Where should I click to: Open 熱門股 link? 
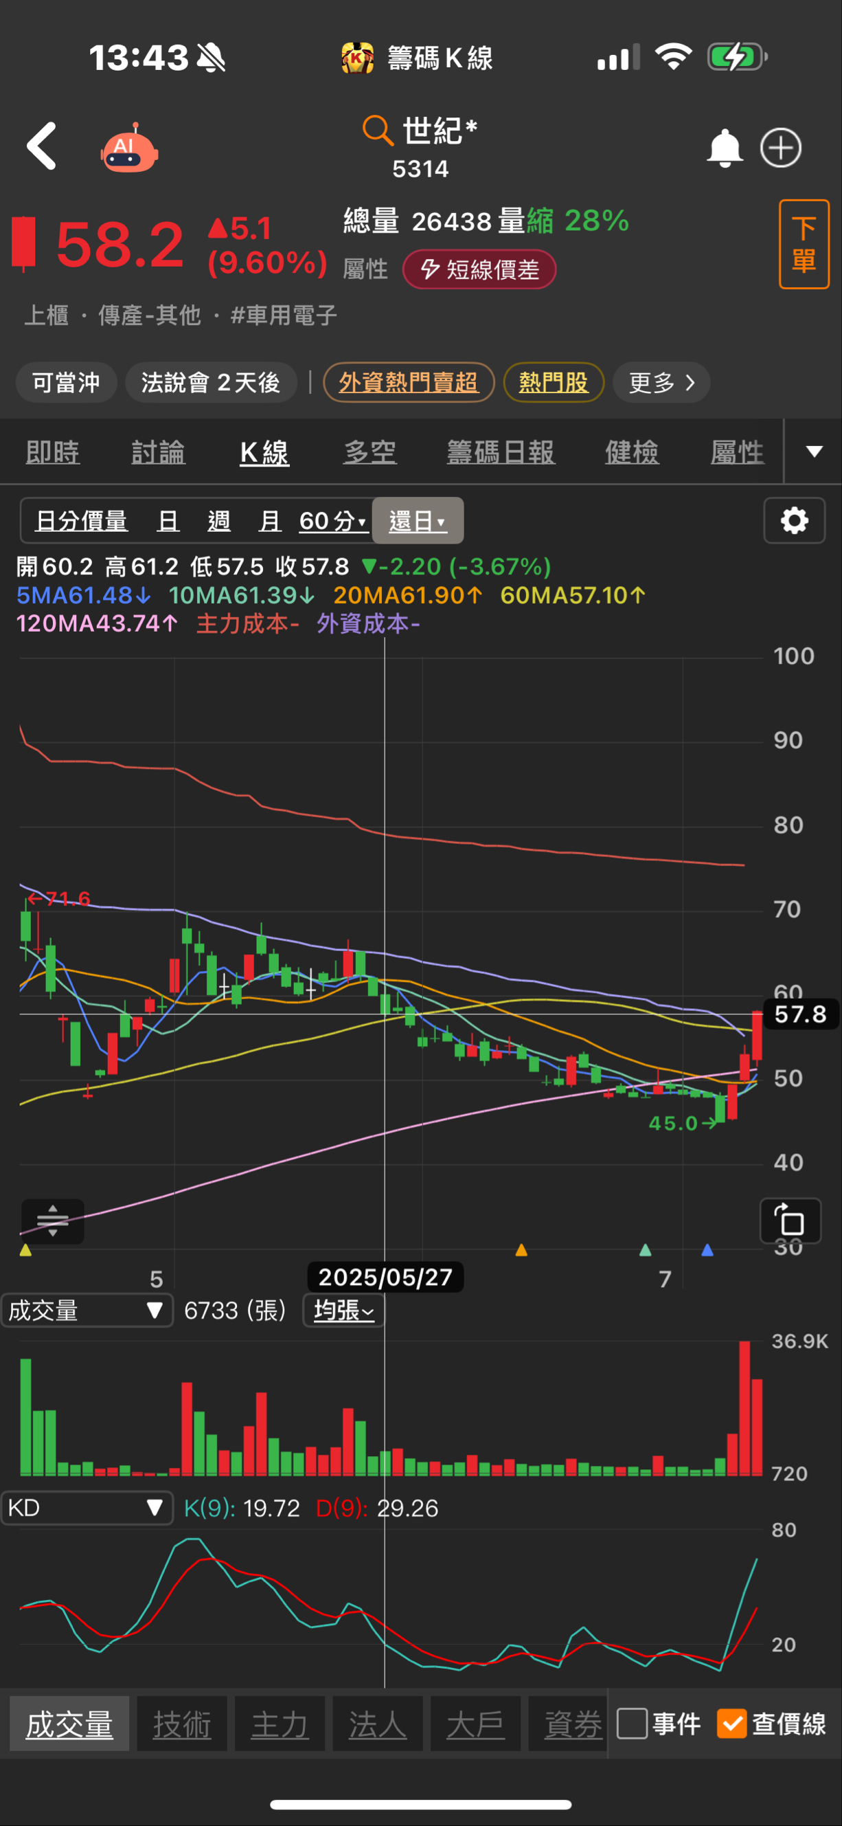pyautogui.click(x=553, y=383)
